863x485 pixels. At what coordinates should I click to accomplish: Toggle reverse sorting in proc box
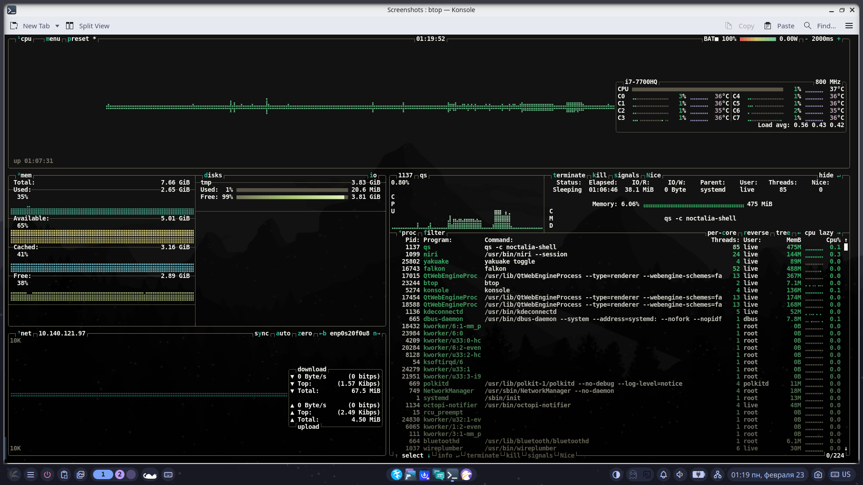click(x=756, y=233)
